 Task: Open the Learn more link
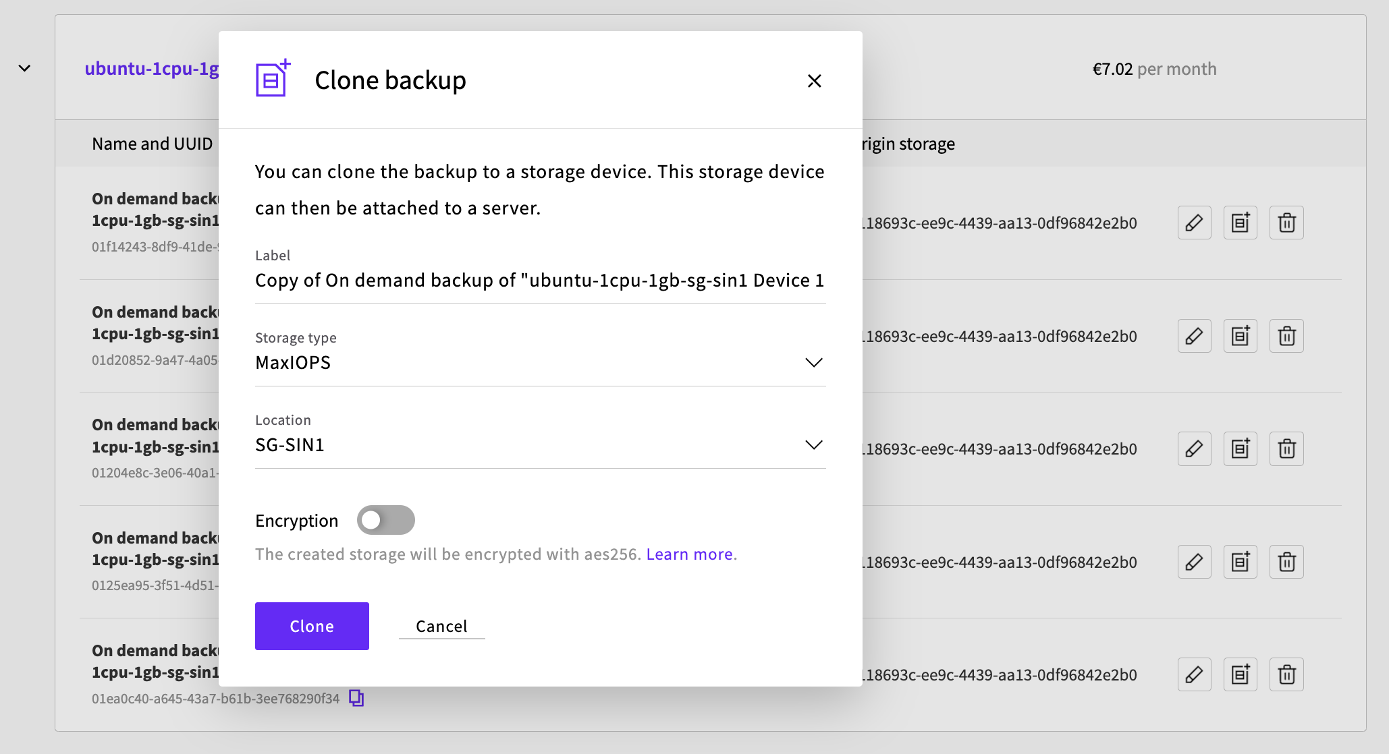[x=691, y=554]
